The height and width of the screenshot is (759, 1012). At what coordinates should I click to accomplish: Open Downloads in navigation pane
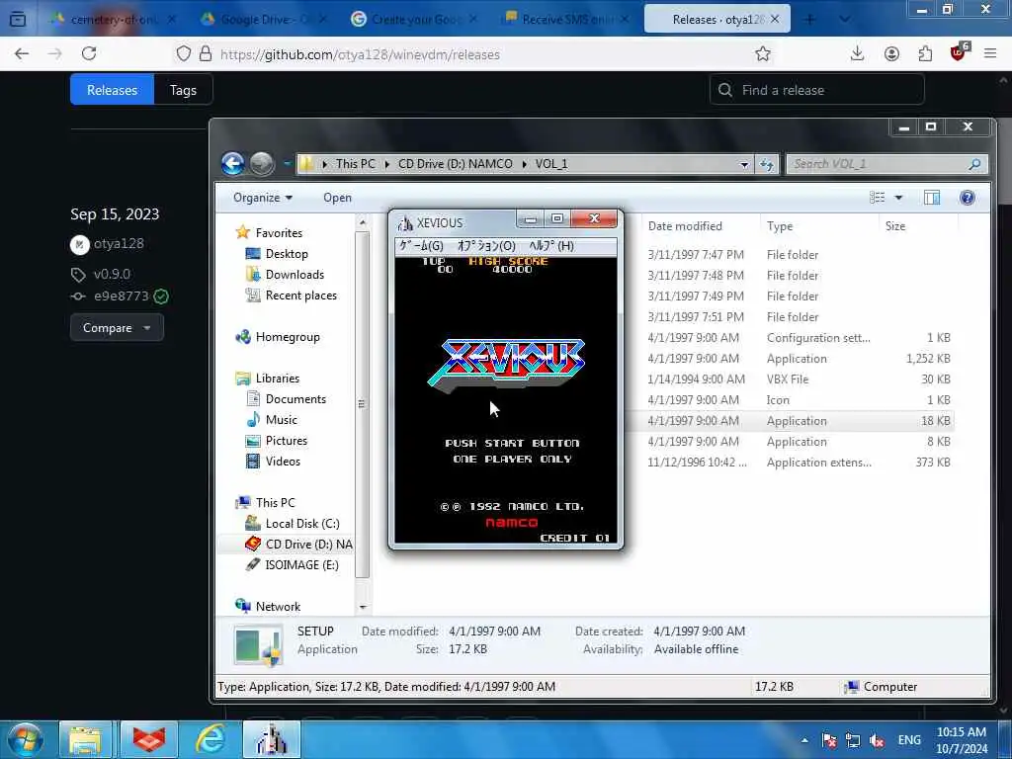[x=295, y=275]
